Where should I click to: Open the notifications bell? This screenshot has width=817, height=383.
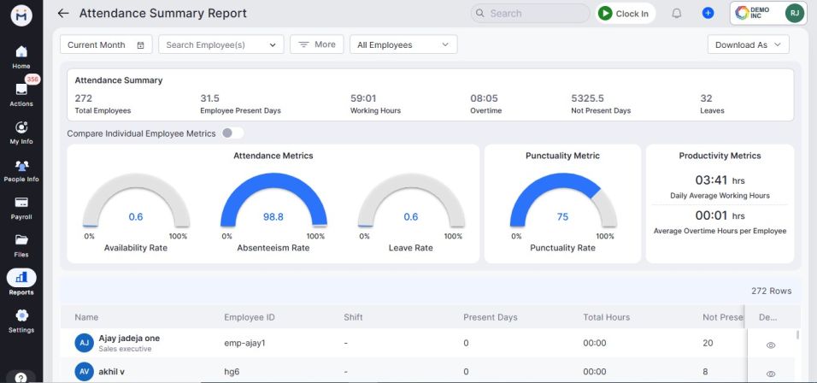tap(676, 14)
